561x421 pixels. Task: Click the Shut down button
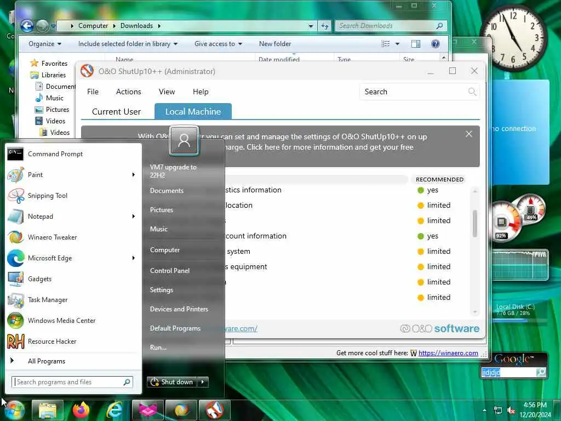pos(172,382)
